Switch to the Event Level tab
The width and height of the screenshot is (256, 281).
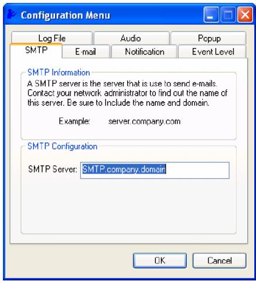coord(212,52)
